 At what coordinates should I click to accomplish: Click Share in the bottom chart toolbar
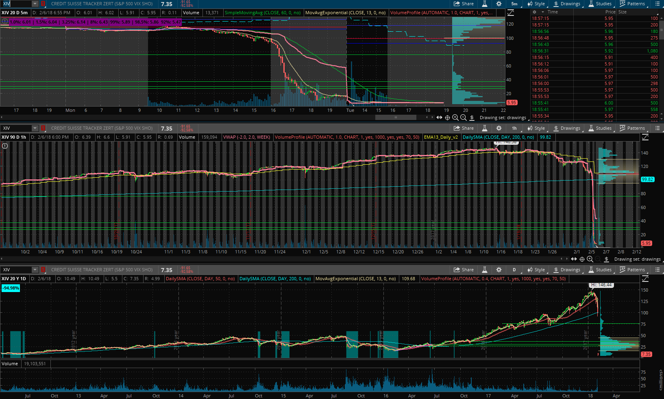coord(464,270)
